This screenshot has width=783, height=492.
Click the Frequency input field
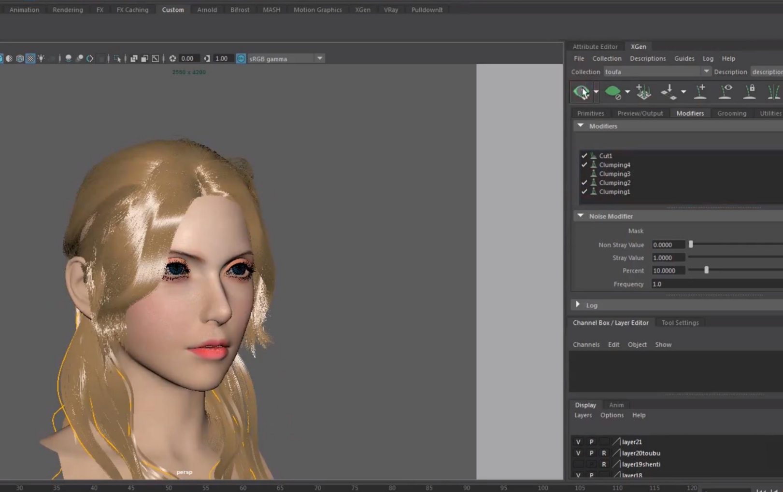coord(715,284)
